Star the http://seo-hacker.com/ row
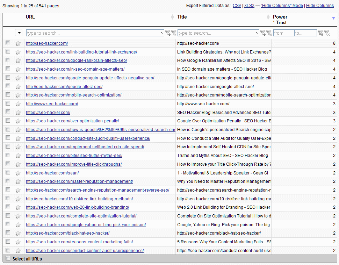Image resolution: width=339 pixels, height=265 pixels. 18,43
